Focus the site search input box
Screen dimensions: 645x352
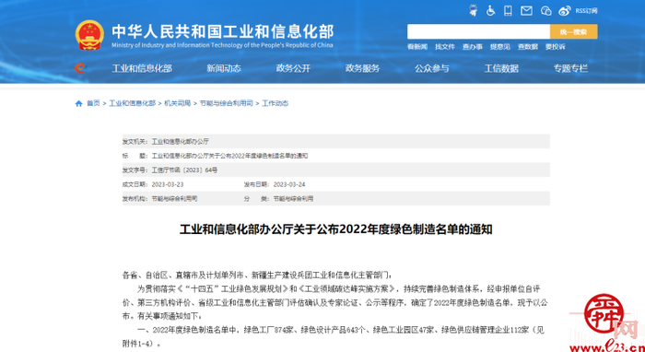point(478,31)
